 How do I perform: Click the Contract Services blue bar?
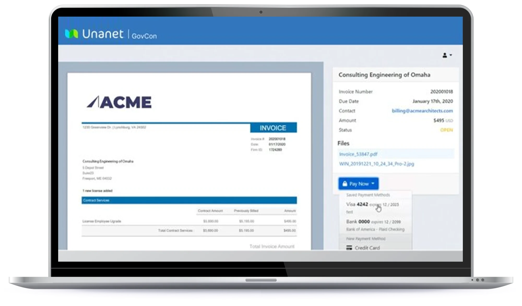click(189, 200)
